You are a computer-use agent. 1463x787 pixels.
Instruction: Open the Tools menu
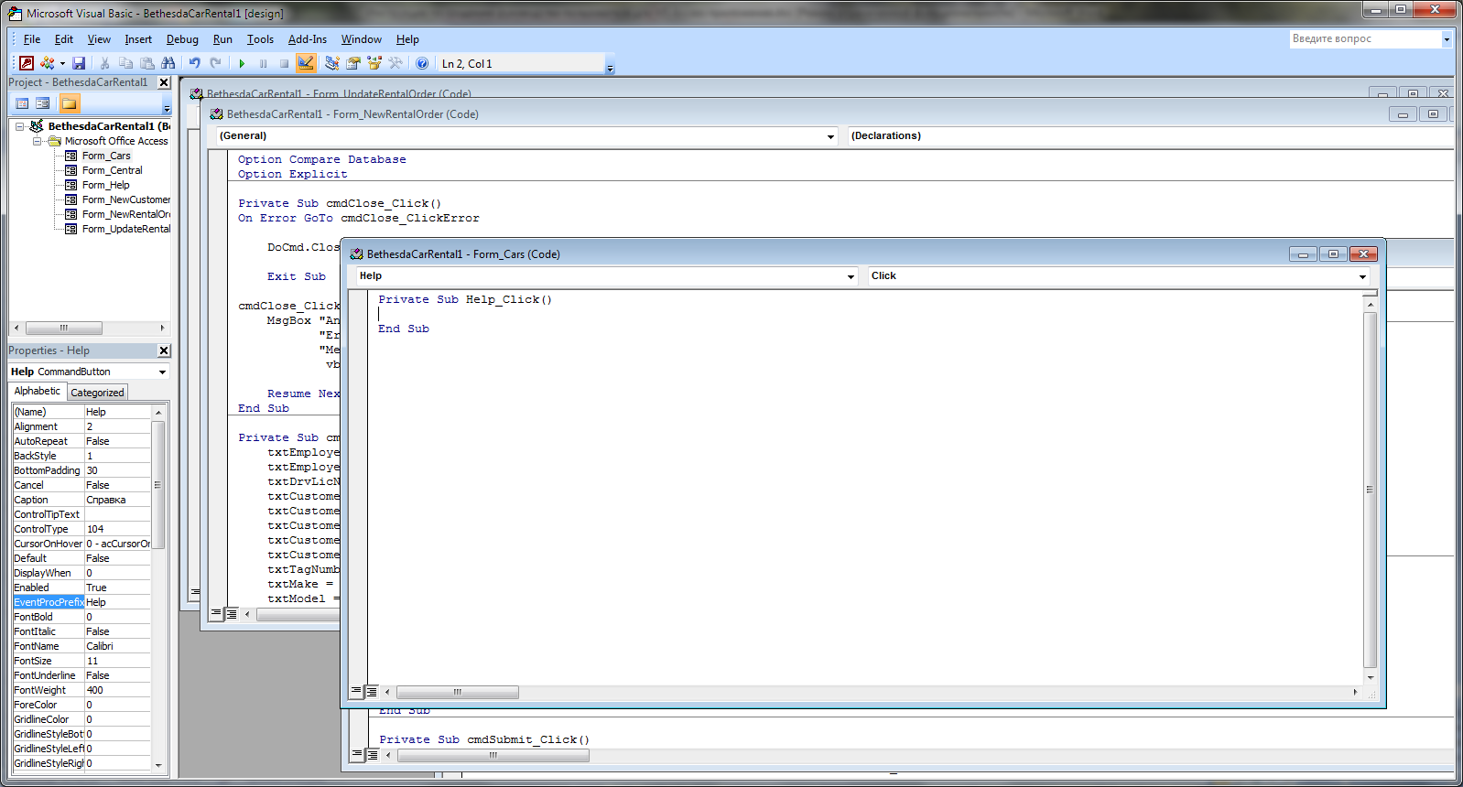point(260,39)
